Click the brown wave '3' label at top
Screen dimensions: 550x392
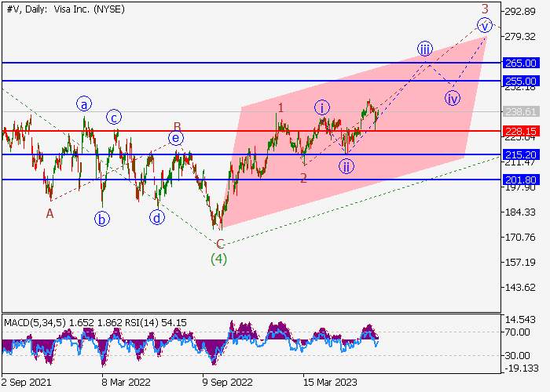485,9
